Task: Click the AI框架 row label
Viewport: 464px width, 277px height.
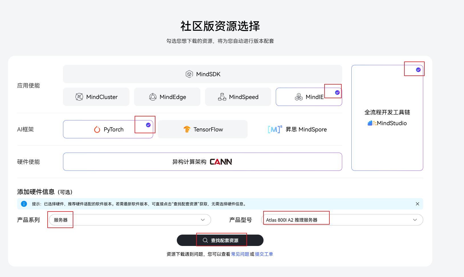Action: click(25, 129)
